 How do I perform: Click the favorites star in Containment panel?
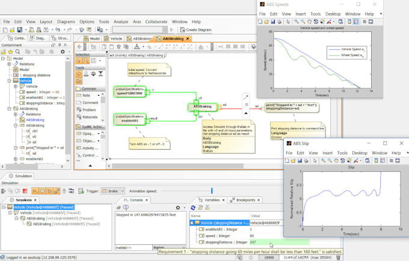pyautogui.click(x=10, y=52)
